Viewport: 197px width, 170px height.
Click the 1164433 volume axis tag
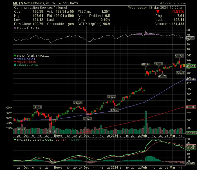(191, 133)
